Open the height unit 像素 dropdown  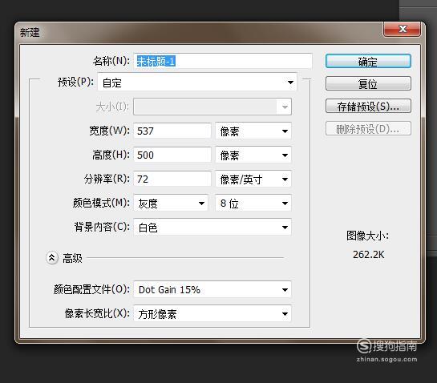[253, 155]
